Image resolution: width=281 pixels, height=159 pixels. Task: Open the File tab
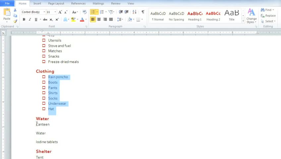pyautogui.click(x=7, y=3)
